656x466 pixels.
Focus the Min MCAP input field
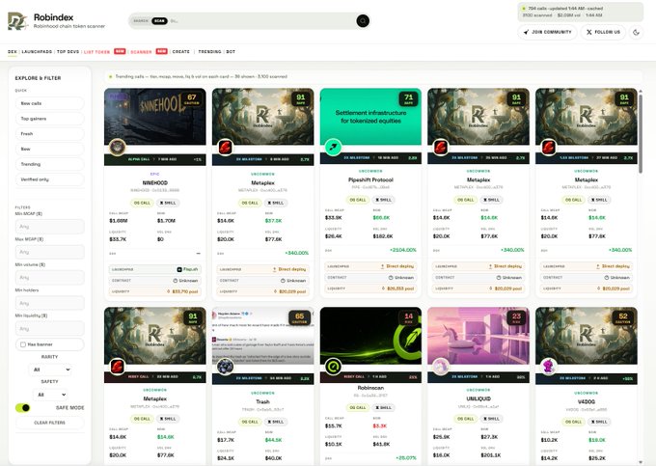(50, 227)
